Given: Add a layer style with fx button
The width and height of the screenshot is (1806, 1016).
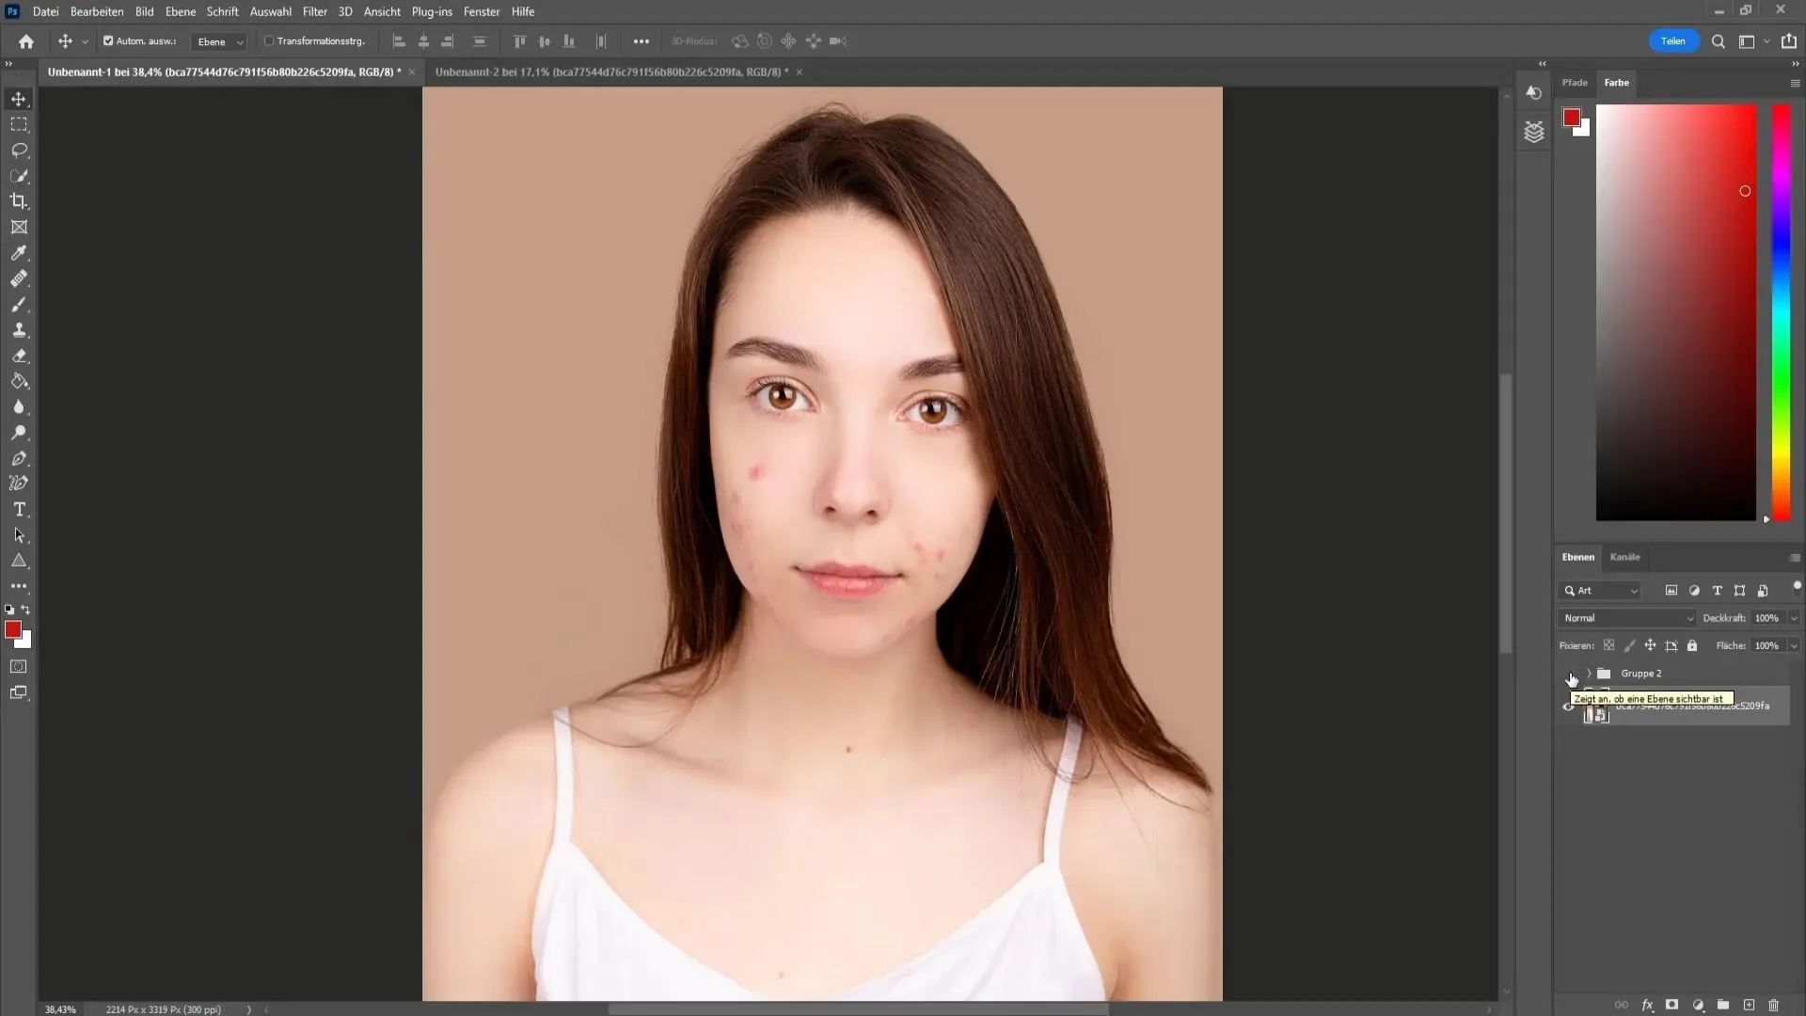Looking at the screenshot, I should pyautogui.click(x=1647, y=1005).
